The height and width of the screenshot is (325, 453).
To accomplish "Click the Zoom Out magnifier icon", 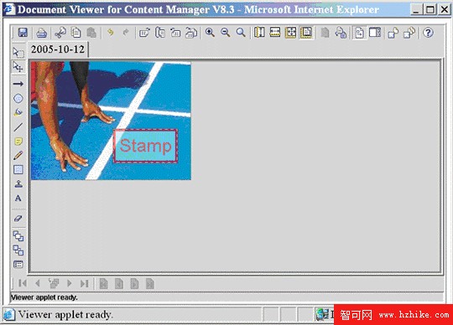I will click(x=226, y=33).
